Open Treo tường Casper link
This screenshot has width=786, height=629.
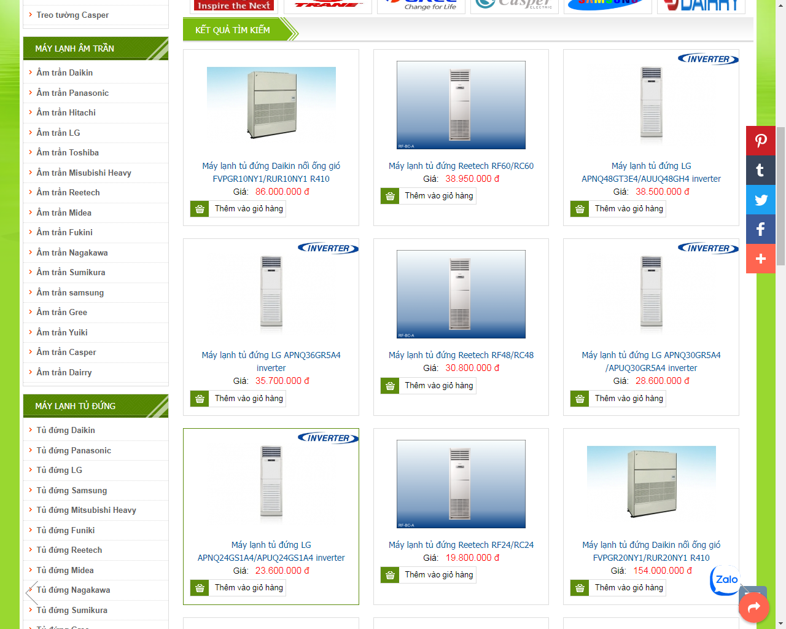[x=72, y=15]
